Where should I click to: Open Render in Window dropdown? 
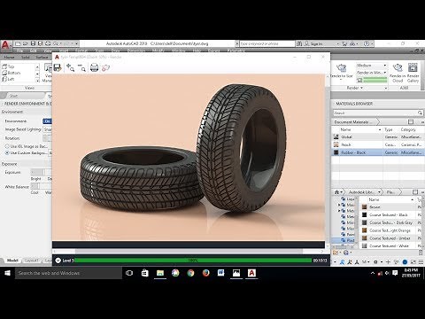(x=385, y=73)
